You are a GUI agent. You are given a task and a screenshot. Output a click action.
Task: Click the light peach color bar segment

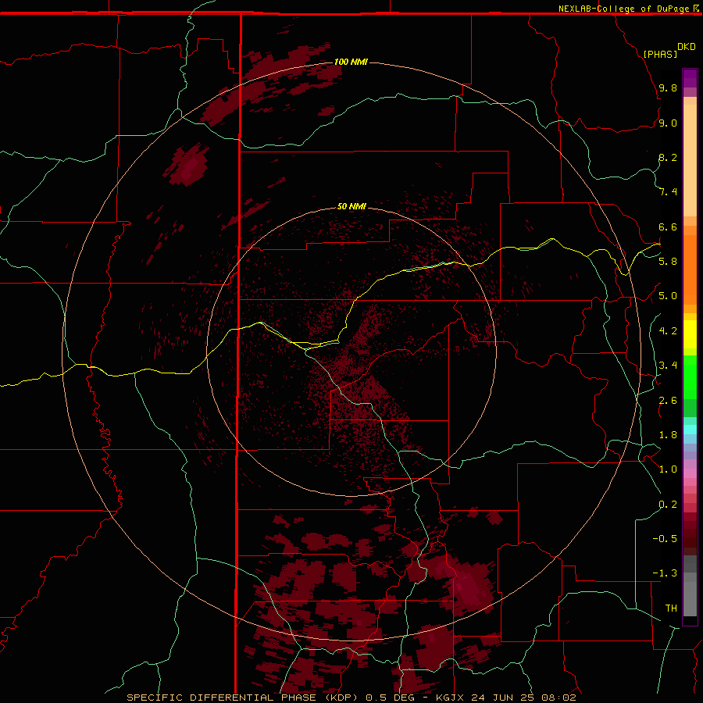[690, 161]
